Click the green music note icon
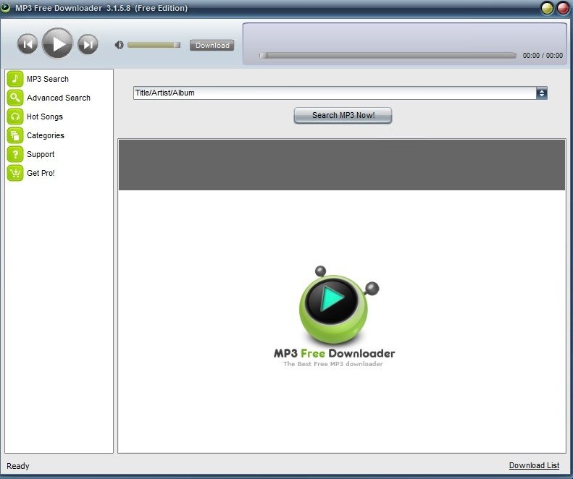 pos(15,78)
